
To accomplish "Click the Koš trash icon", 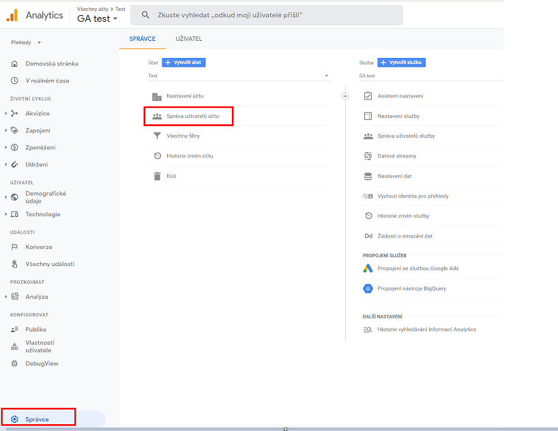I will coord(157,176).
